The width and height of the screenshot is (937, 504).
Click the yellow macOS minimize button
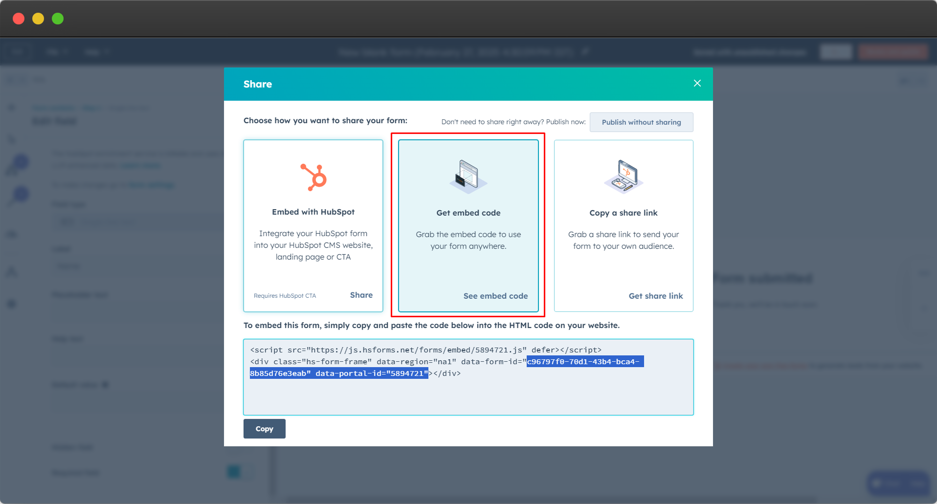click(x=38, y=19)
